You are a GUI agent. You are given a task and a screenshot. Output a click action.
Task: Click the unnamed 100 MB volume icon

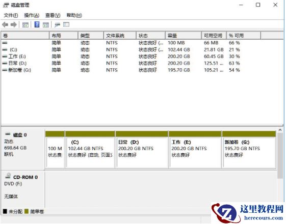(x=5, y=43)
